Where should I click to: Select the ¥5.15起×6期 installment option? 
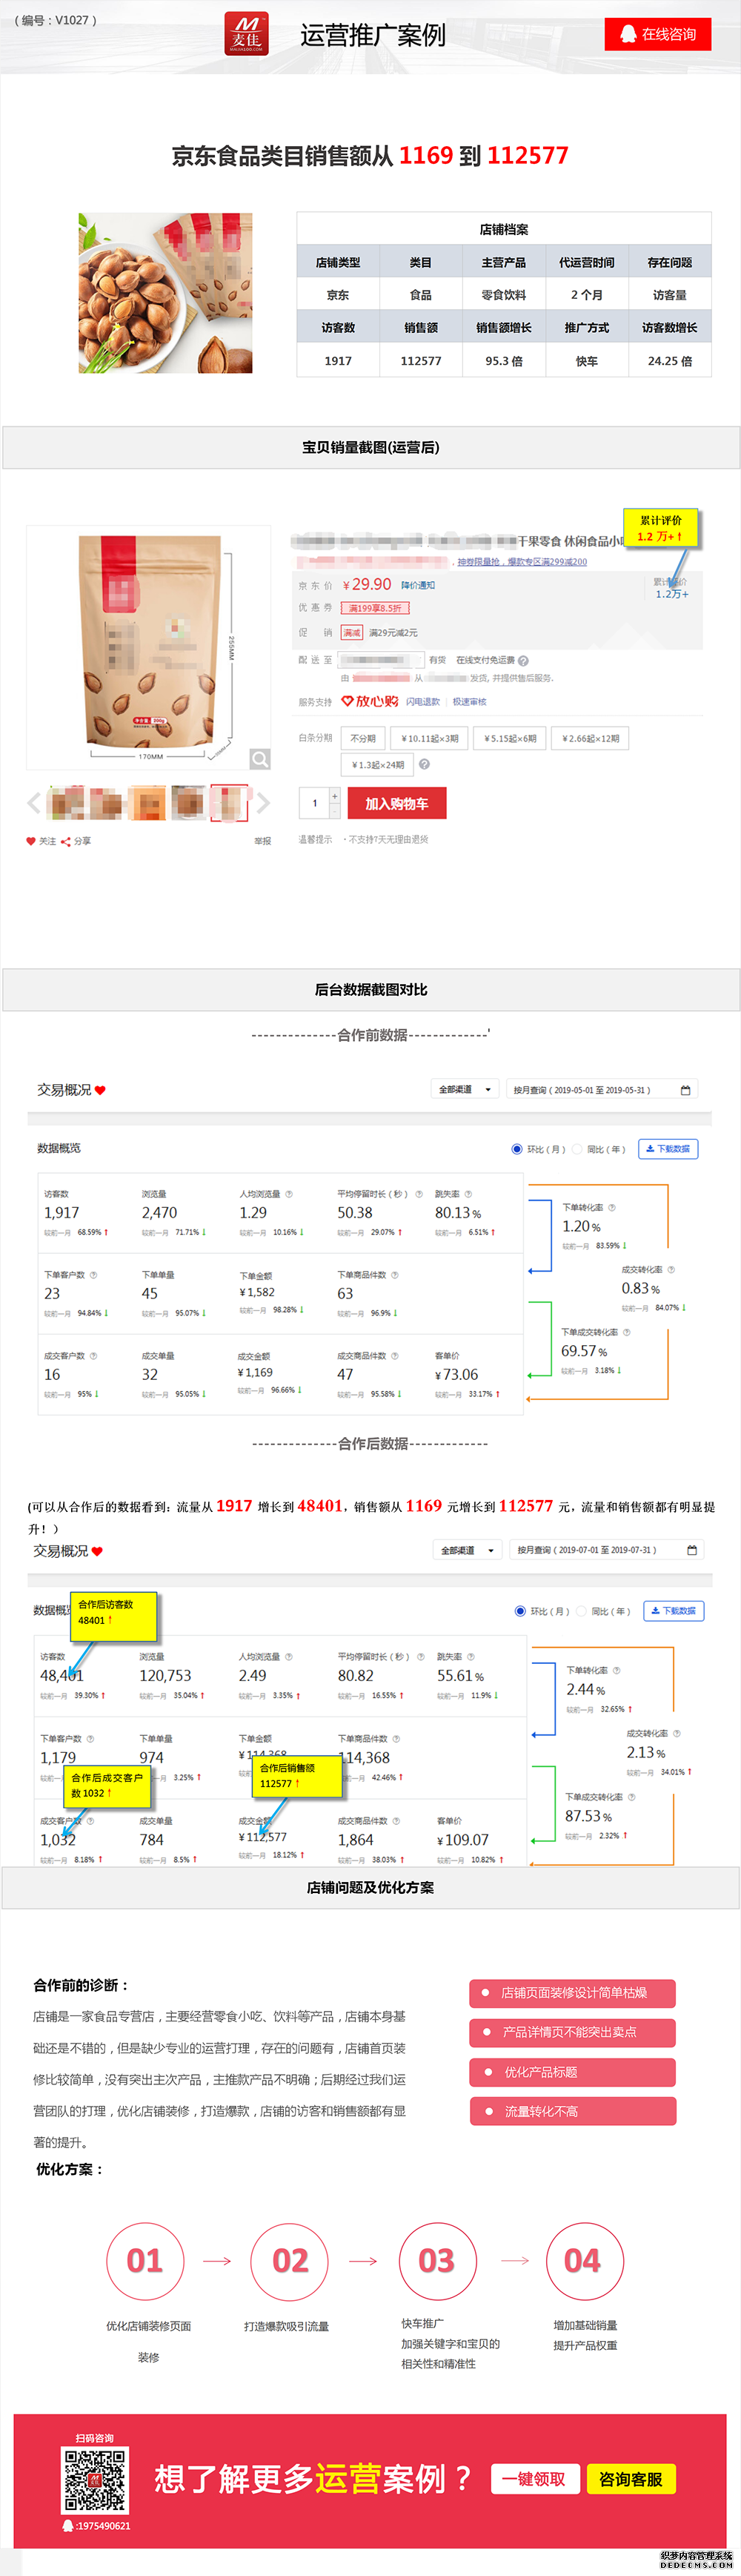(x=511, y=739)
